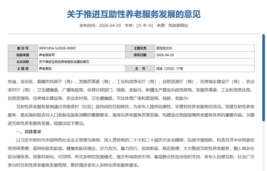Click the 索引号 label cell
This screenshot has height=171, width=267.
23,48
